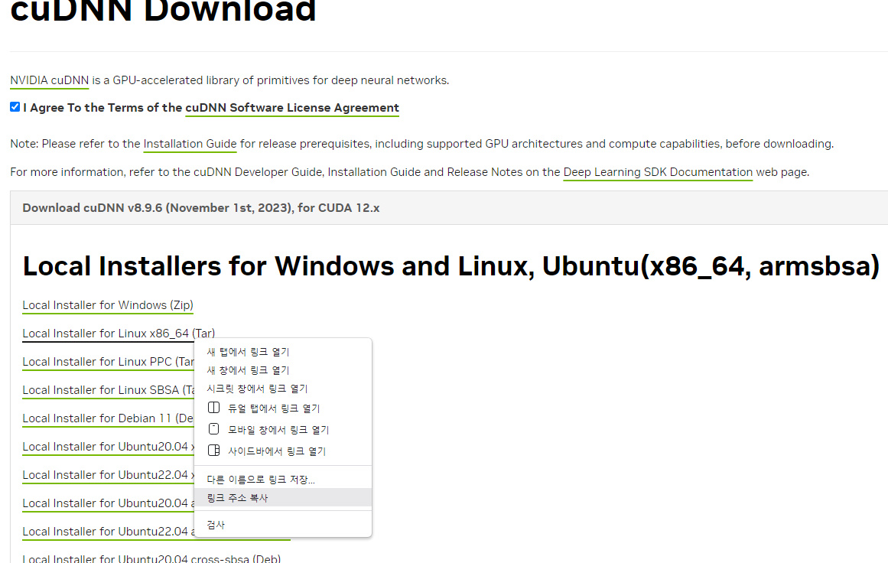Screen dimensions: 888x563
Task: Open Deep Learning SDK Documentation link
Action: 658,172
